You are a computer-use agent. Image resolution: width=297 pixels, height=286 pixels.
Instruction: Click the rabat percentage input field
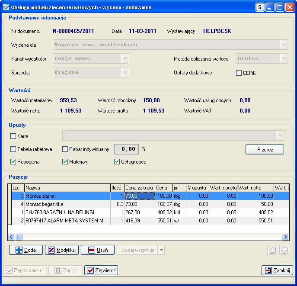(x=126, y=149)
